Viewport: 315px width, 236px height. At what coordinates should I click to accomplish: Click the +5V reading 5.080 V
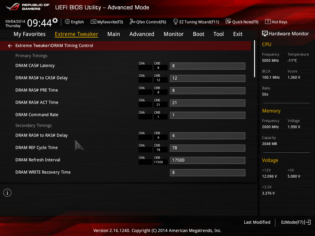point(294,176)
